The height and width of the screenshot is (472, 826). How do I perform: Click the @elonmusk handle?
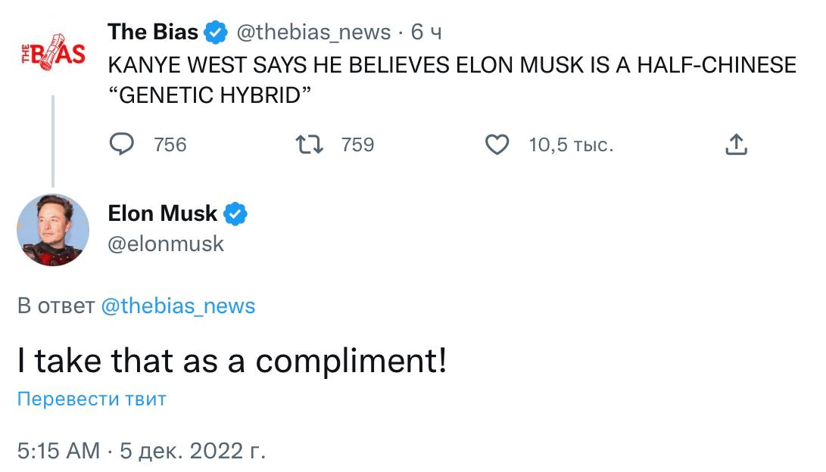click(x=166, y=244)
